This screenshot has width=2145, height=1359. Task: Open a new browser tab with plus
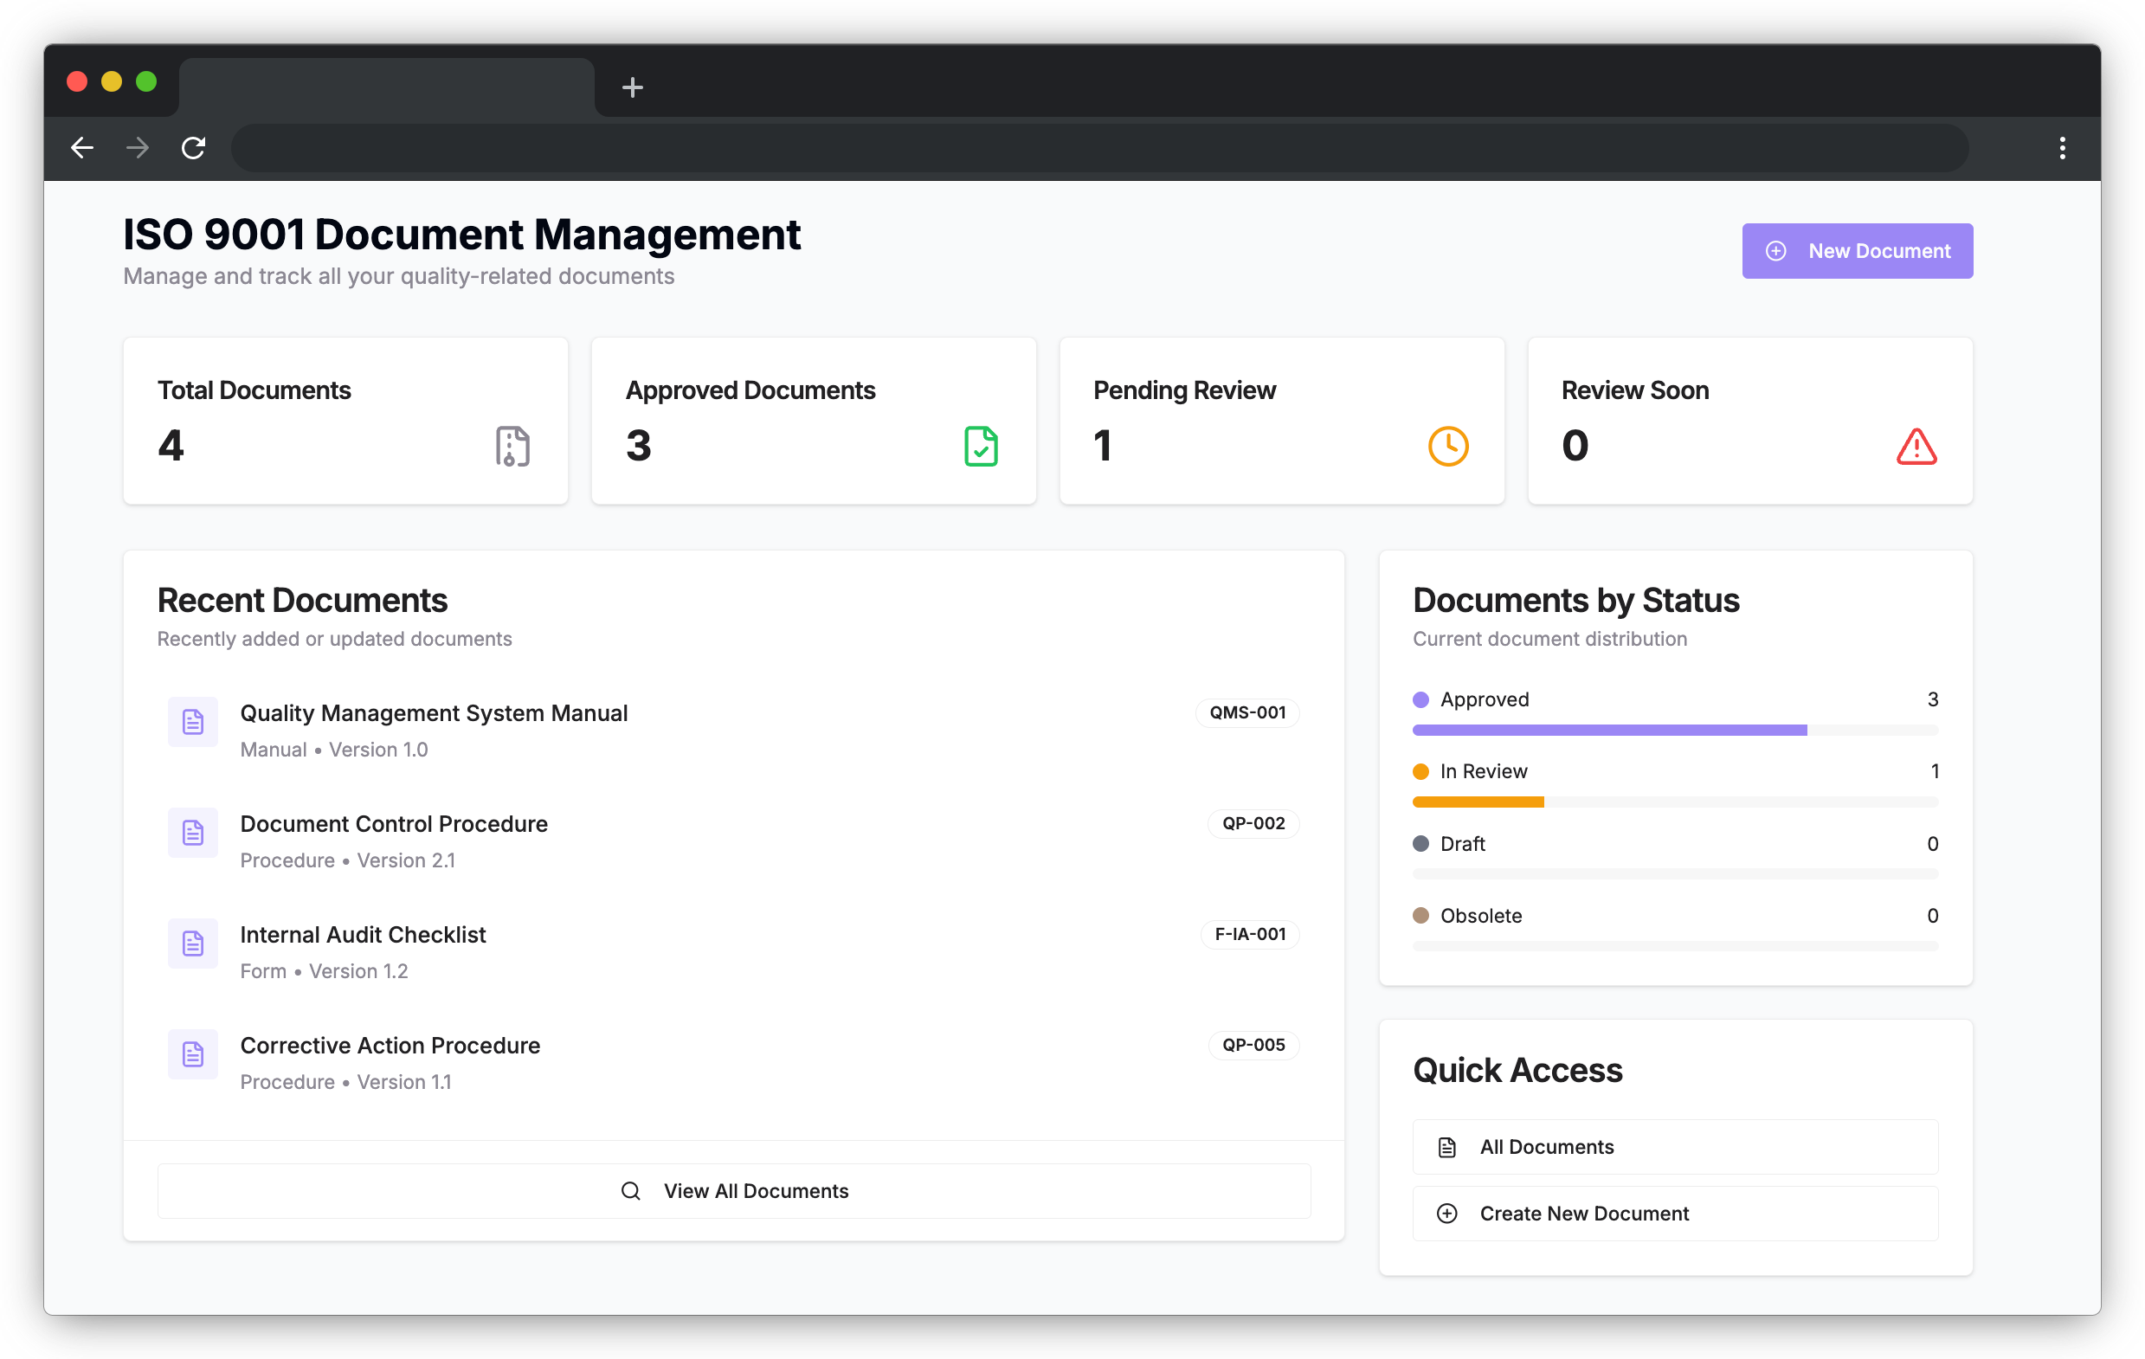click(633, 87)
